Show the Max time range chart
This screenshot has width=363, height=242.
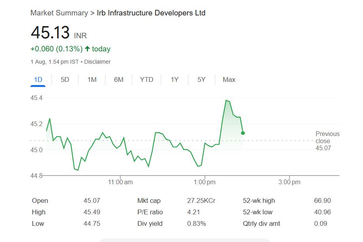coord(229,79)
